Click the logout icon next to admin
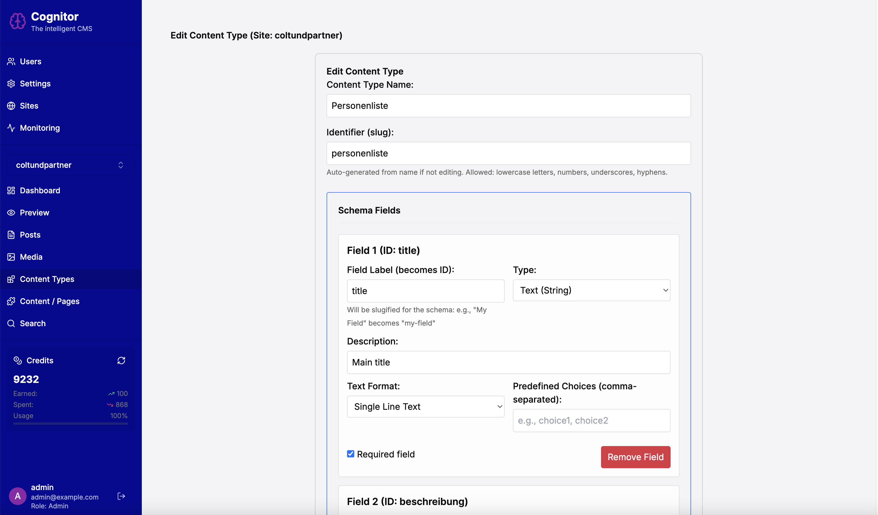This screenshot has height=515, width=878. [x=121, y=496]
